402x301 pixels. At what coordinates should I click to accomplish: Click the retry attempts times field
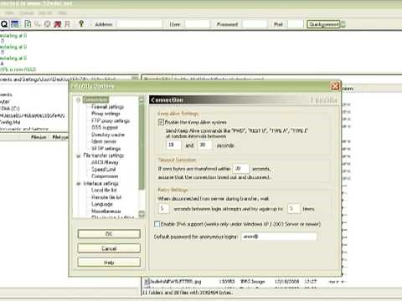[293, 209]
